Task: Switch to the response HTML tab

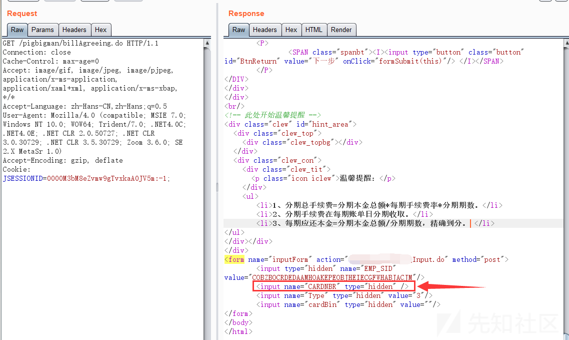Action: click(x=313, y=30)
